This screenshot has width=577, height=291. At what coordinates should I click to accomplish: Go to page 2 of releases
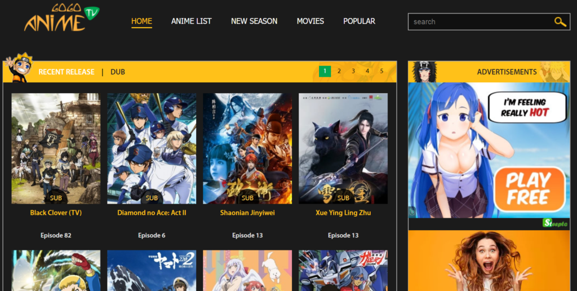pyautogui.click(x=339, y=72)
